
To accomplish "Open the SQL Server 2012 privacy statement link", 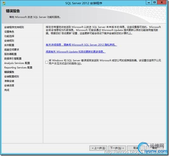I will pyautogui.click(x=81, y=45).
